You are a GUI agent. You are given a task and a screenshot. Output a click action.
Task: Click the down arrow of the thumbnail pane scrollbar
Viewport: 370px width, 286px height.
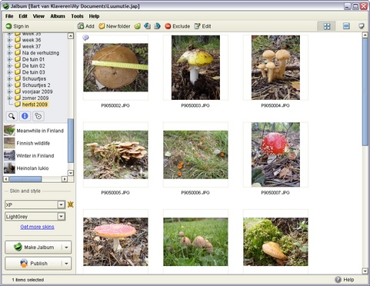coord(365,271)
